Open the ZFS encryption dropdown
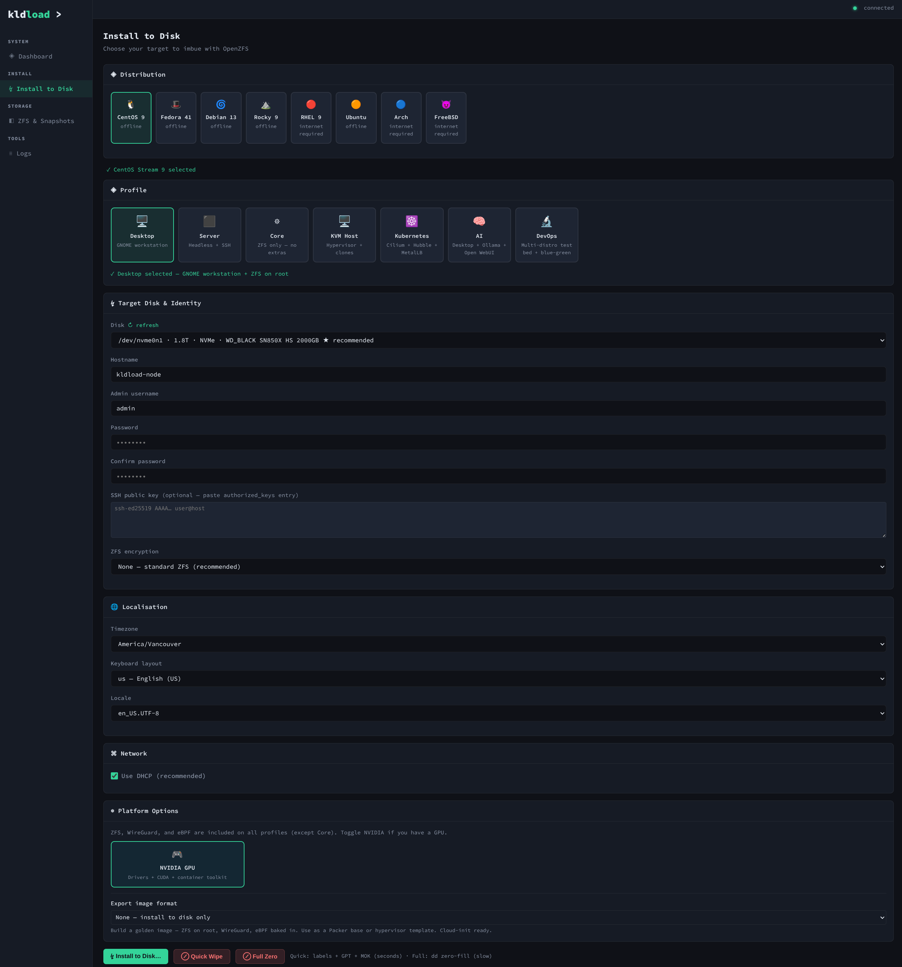The height and width of the screenshot is (967, 902). (x=499, y=567)
